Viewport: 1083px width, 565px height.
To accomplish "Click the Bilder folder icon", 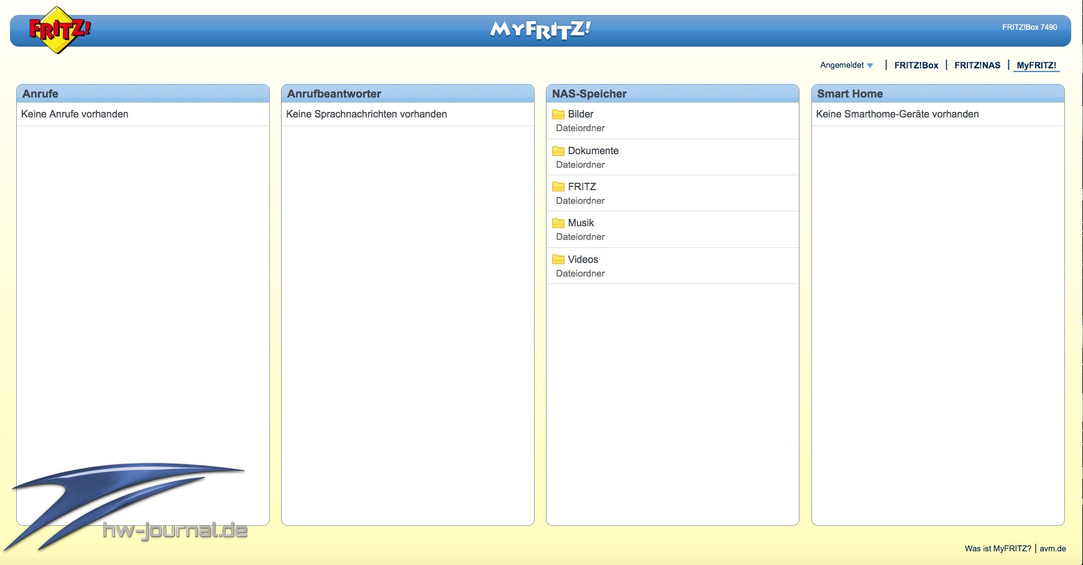I will (558, 114).
